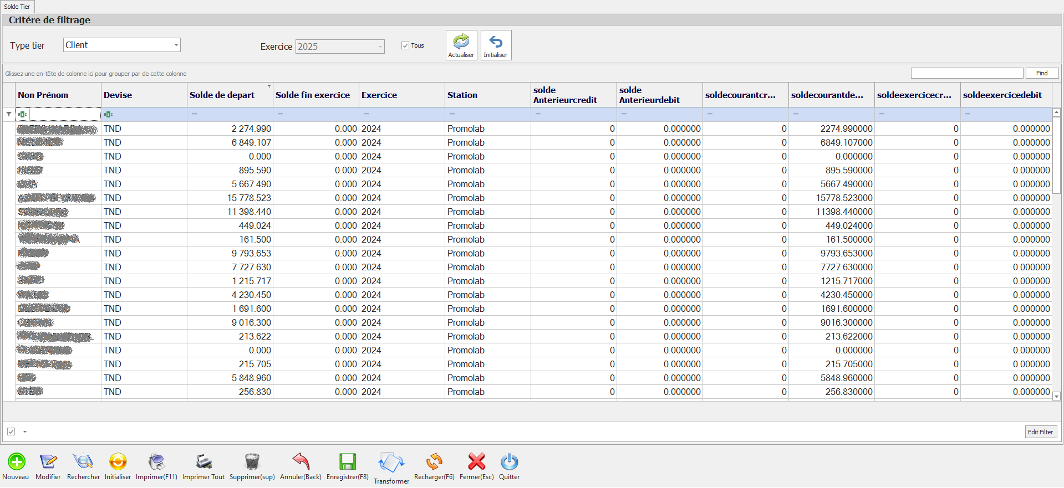1064x488 pixels.
Task: Toggle the filter enabled checkbox at bottom
Action: (11, 432)
